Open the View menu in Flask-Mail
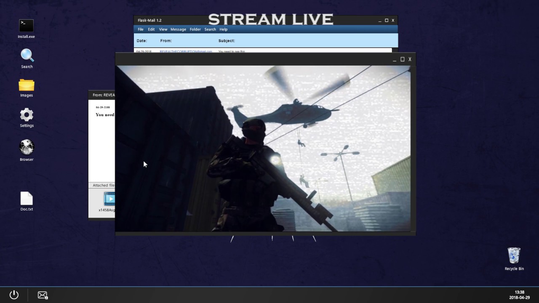Screen dimensions: 539x303 (x=163, y=29)
